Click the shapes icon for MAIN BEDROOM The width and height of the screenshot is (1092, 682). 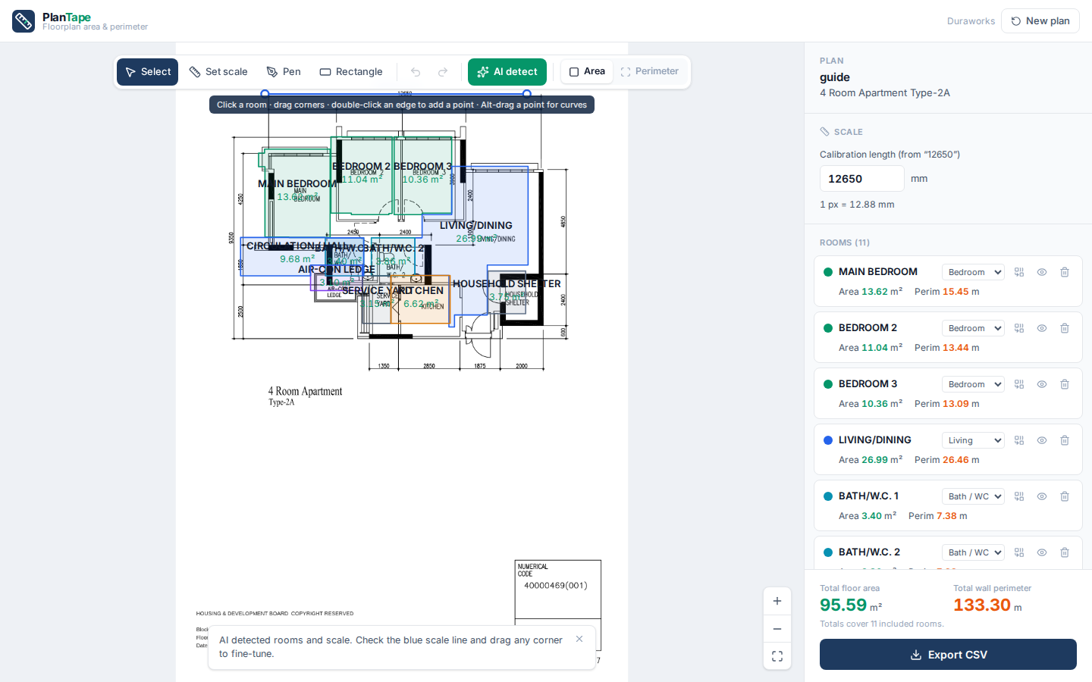click(x=1019, y=272)
